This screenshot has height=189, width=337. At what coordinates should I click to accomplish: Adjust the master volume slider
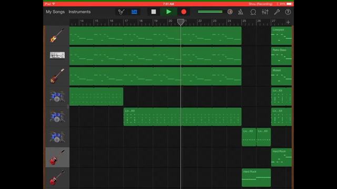tap(210, 12)
